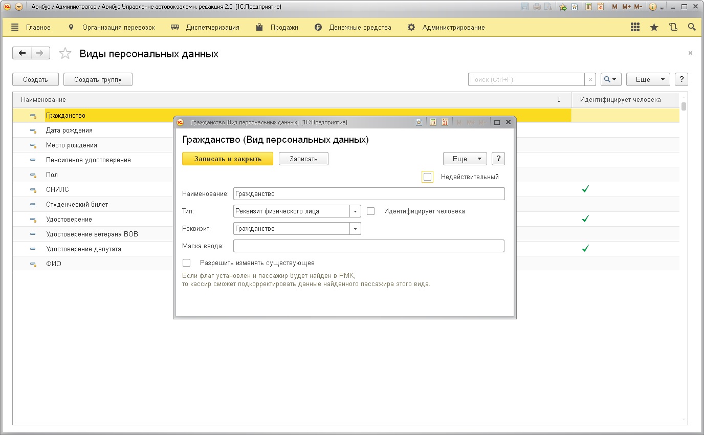Toggle the Недействительный checkbox
The height and width of the screenshot is (435, 704).
click(428, 177)
